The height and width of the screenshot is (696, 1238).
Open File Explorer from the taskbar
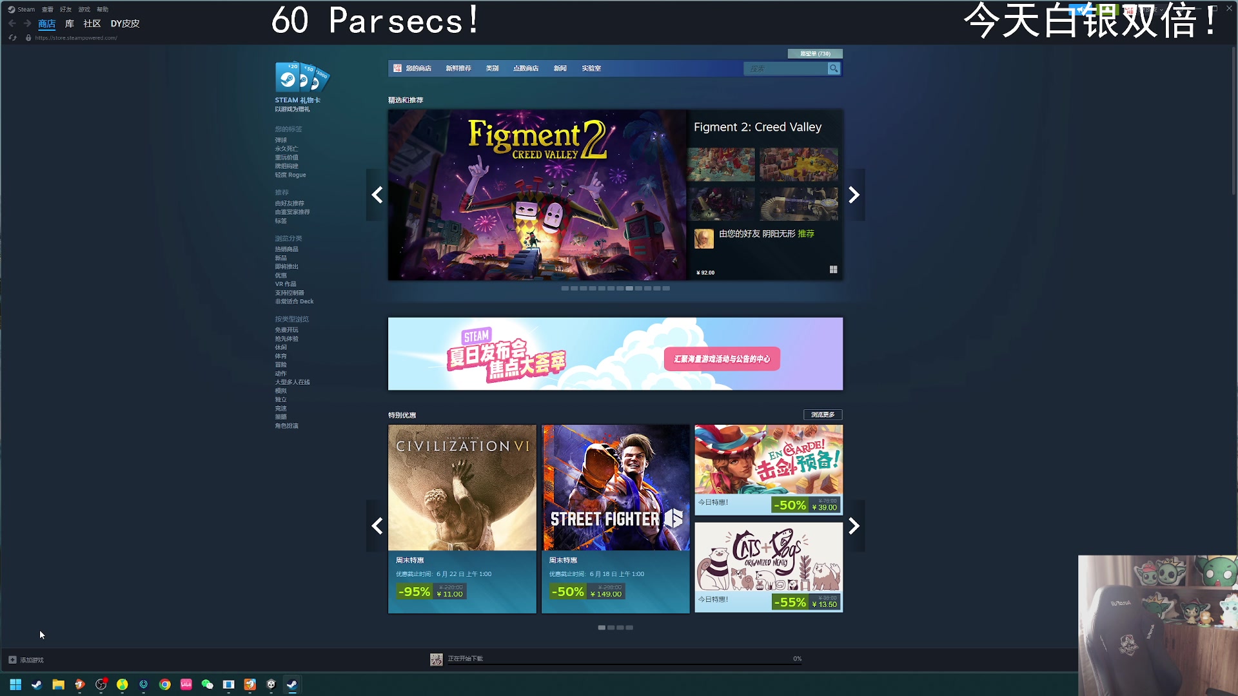click(58, 684)
